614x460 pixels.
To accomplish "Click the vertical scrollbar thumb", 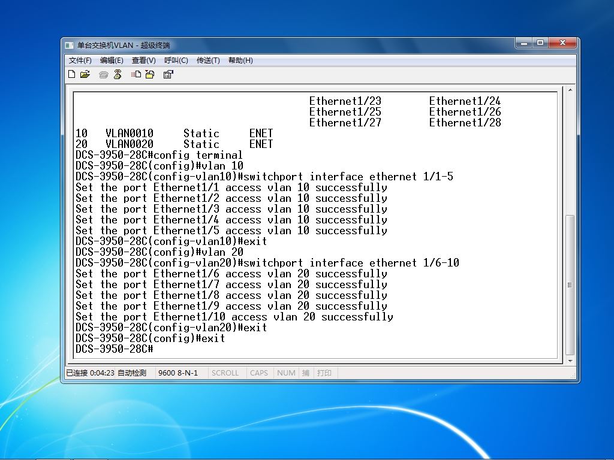I will (570, 285).
